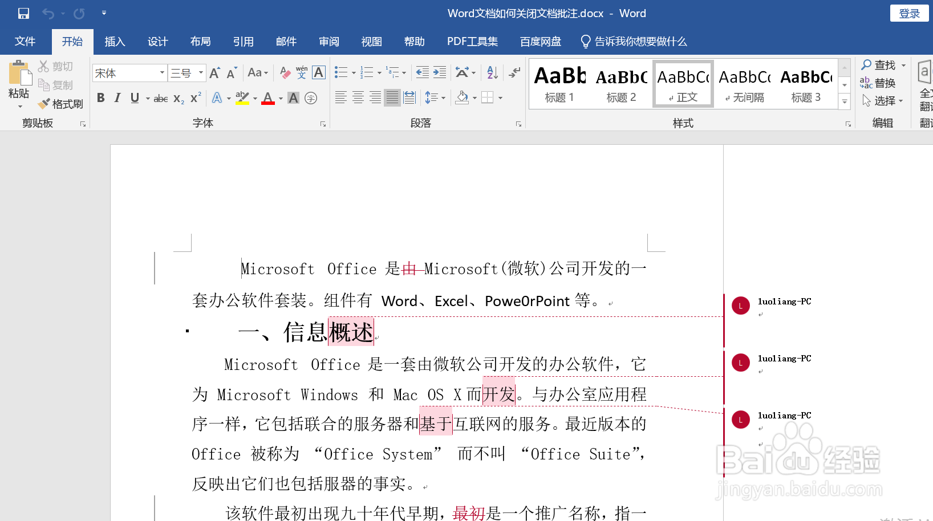Open the 引用 ribbon tab
Screen dimensions: 933x521
coord(243,42)
